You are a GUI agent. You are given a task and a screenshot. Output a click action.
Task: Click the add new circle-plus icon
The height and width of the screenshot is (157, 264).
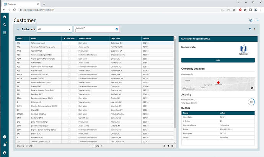pos(251,20)
